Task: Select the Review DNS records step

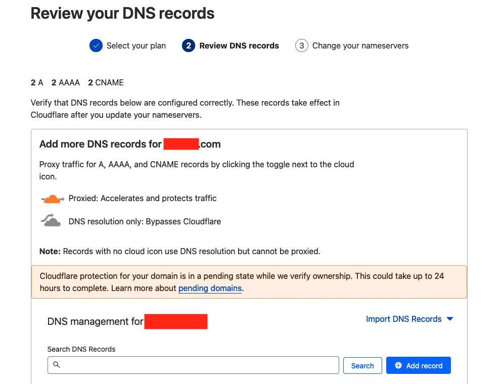Action: click(x=239, y=46)
